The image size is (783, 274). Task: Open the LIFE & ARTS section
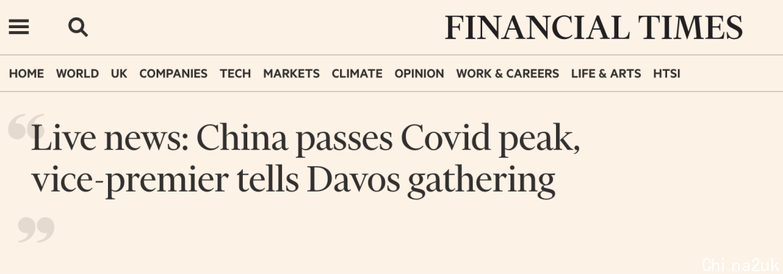click(605, 74)
